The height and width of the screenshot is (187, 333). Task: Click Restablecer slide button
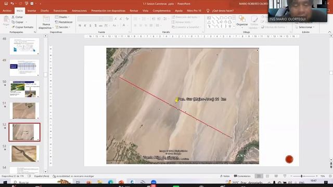[63, 22]
